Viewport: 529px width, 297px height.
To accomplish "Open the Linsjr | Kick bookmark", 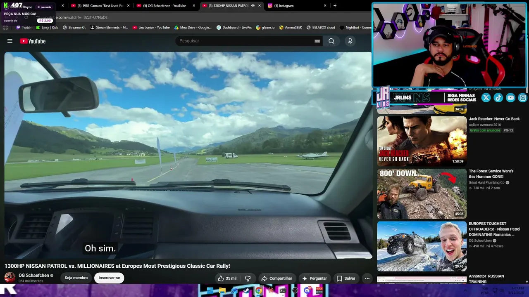I will tap(47, 28).
